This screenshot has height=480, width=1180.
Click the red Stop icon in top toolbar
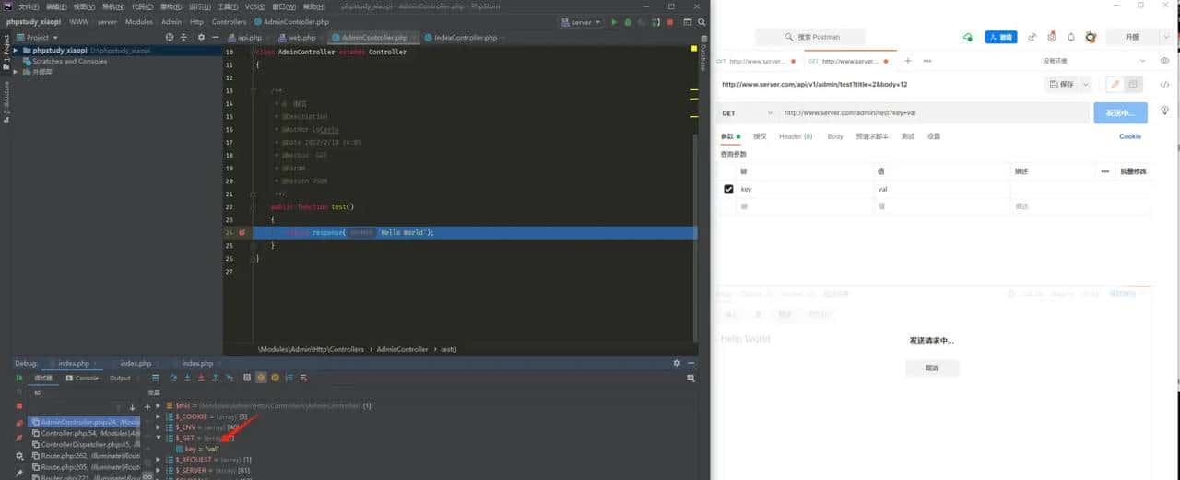(670, 21)
